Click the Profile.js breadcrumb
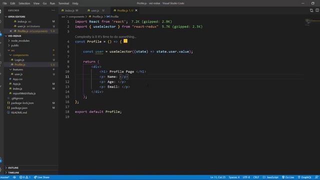The width and height of the screenshot is (320, 180). pos(96,16)
